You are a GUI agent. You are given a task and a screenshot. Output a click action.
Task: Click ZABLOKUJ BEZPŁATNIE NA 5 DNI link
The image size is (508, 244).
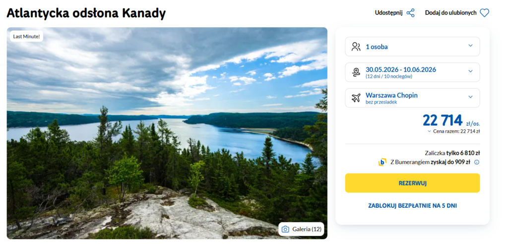tap(412, 205)
